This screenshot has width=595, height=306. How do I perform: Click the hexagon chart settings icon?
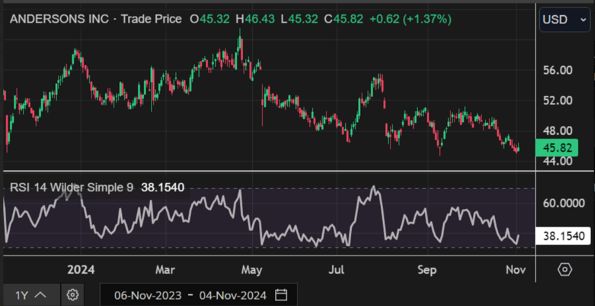click(x=565, y=269)
